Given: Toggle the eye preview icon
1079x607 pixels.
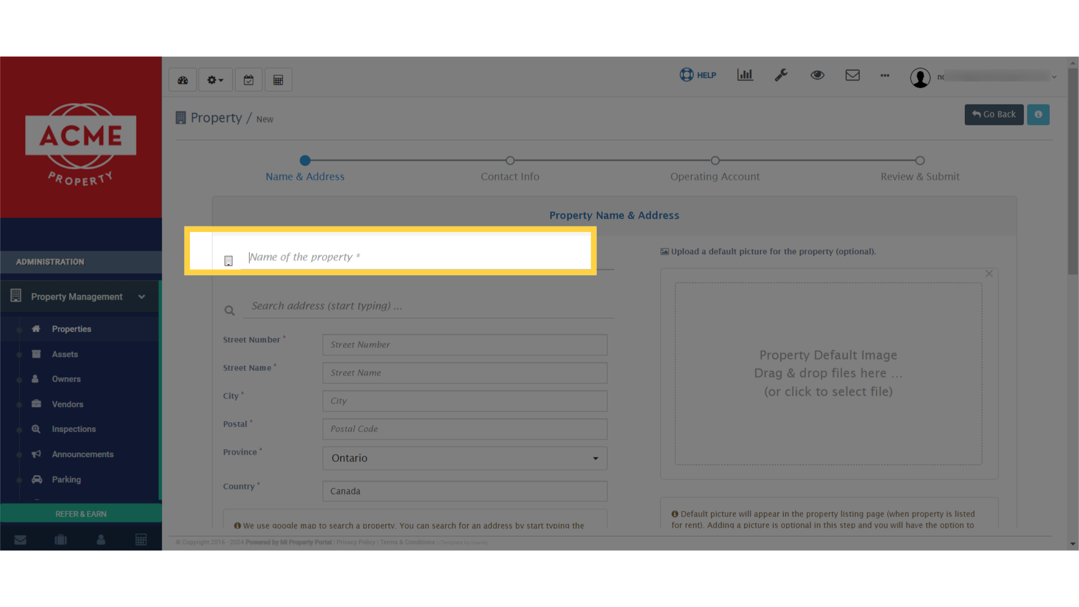Looking at the screenshot, I should click(x=817, y=75).
